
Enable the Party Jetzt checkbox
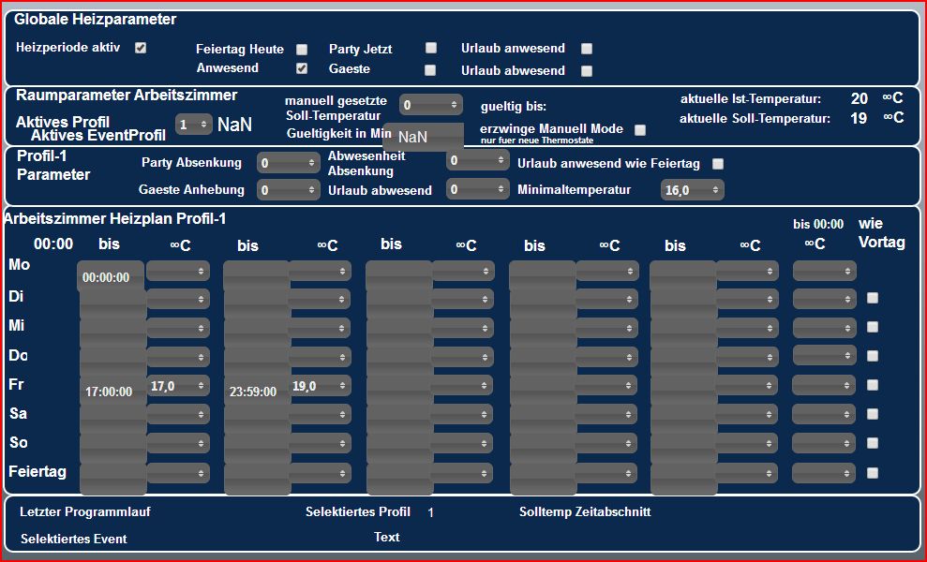431,48
